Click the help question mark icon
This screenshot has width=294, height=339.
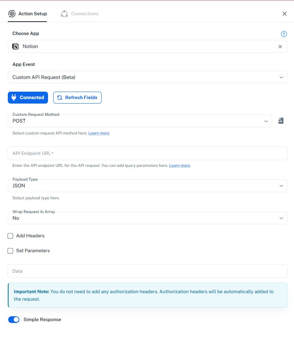click(x=284, y=34)
